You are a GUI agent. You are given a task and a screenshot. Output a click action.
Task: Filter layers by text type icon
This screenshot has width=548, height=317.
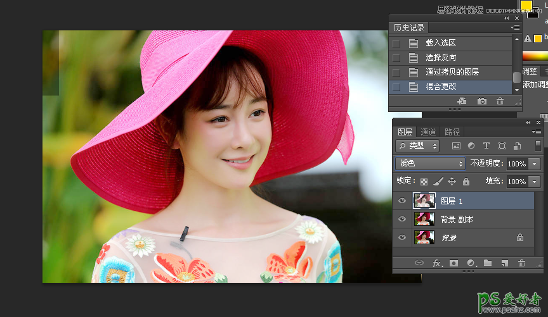[x=486, y=146]
